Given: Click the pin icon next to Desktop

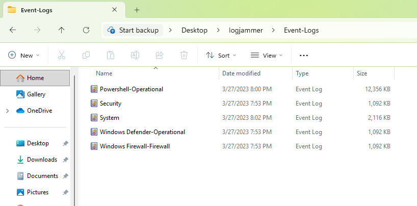Looking at the screenshot, I should point(65,143).
